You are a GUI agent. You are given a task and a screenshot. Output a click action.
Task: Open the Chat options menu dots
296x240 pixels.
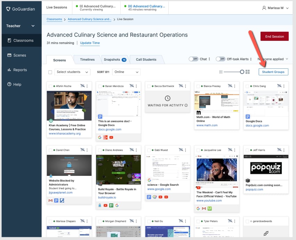(x=209, y=59)
